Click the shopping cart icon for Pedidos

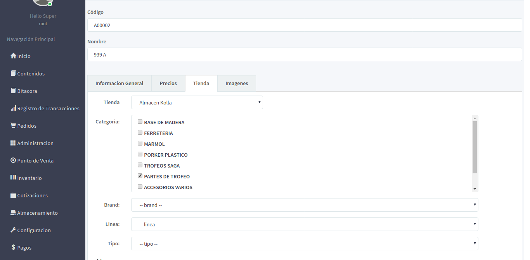pyautogui.click(x=13, y=126)
